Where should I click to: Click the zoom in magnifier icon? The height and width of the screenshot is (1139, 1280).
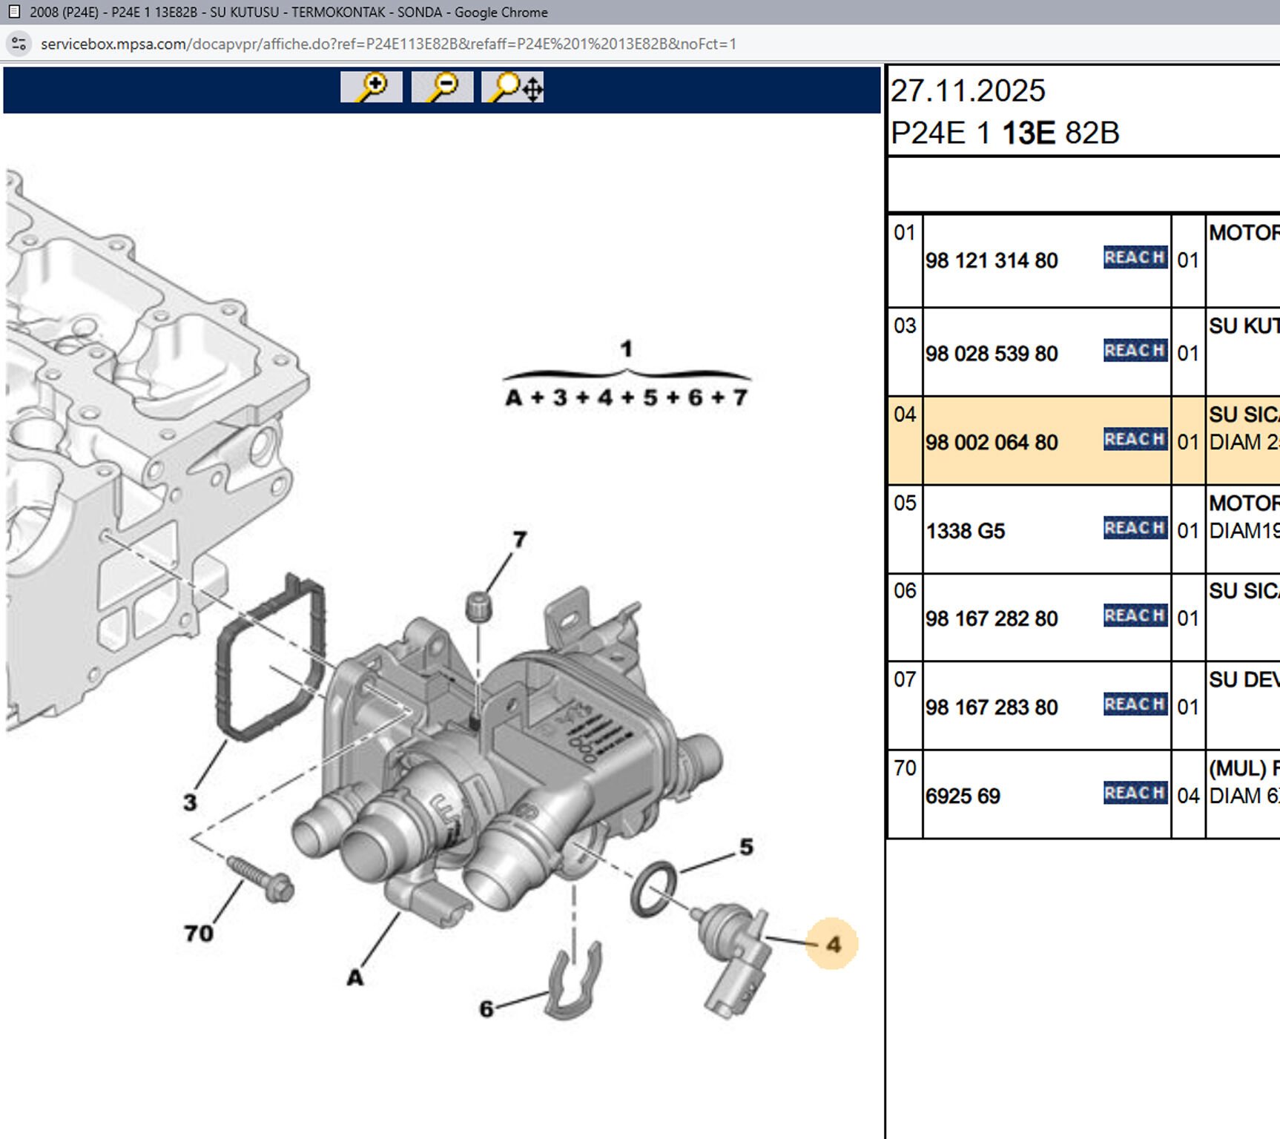click(371, 87)
